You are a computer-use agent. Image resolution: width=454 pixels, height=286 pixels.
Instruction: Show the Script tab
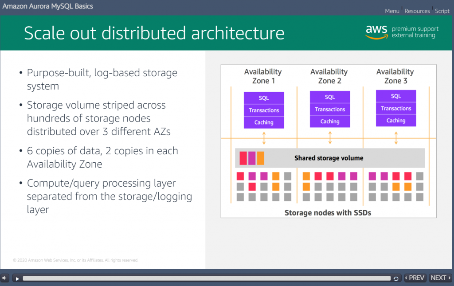[442, 11]
